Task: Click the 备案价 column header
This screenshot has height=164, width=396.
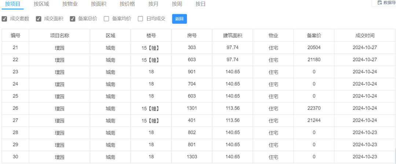Action: 314,36
